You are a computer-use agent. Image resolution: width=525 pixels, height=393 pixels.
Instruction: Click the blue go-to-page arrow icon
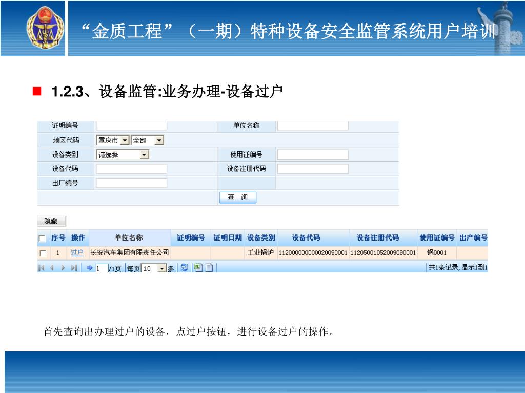89,268
